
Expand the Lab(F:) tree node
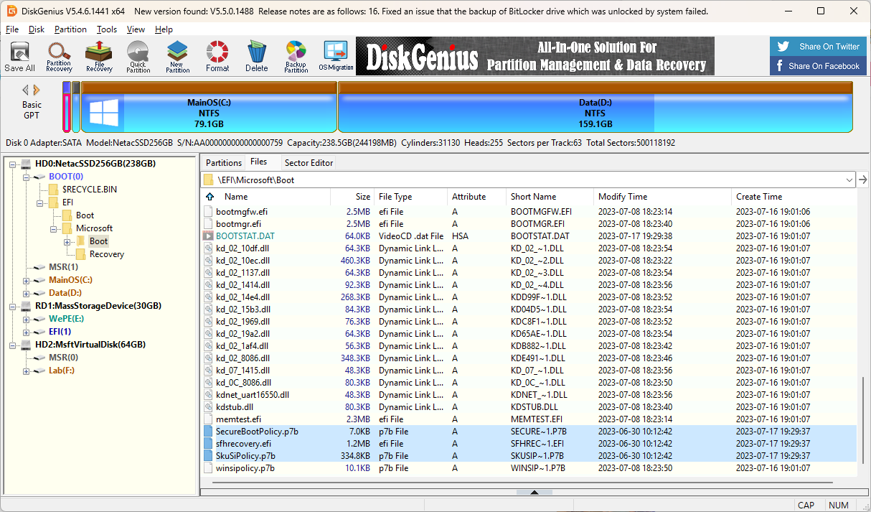pyautogui.click(x=27, y=371)
